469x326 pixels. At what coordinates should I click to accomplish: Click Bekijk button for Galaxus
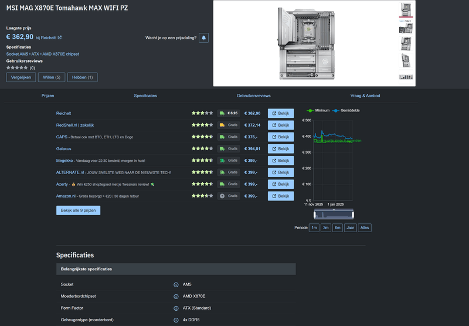click(x=281, y=149)
